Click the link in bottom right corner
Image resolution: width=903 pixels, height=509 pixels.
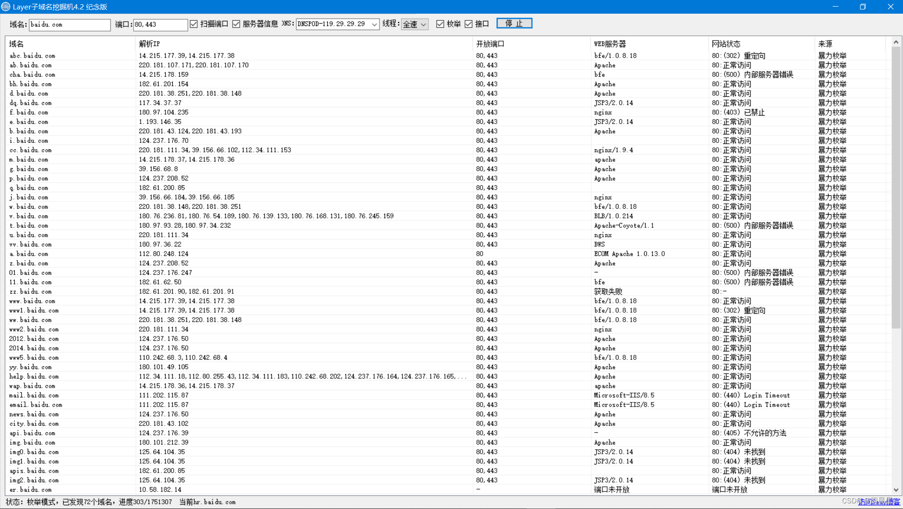pyautogui.click(x=878, y=502)
